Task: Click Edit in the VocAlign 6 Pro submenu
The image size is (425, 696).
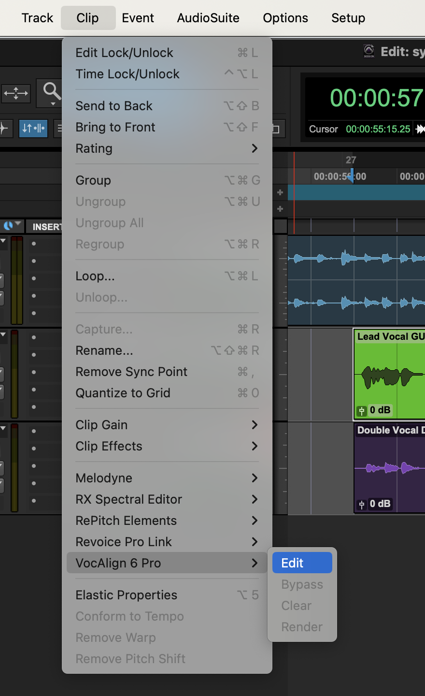Action: pyautogui.click(x=301, y=563)
